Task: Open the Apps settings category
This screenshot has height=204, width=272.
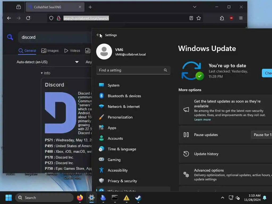Action: pos(133,128)
